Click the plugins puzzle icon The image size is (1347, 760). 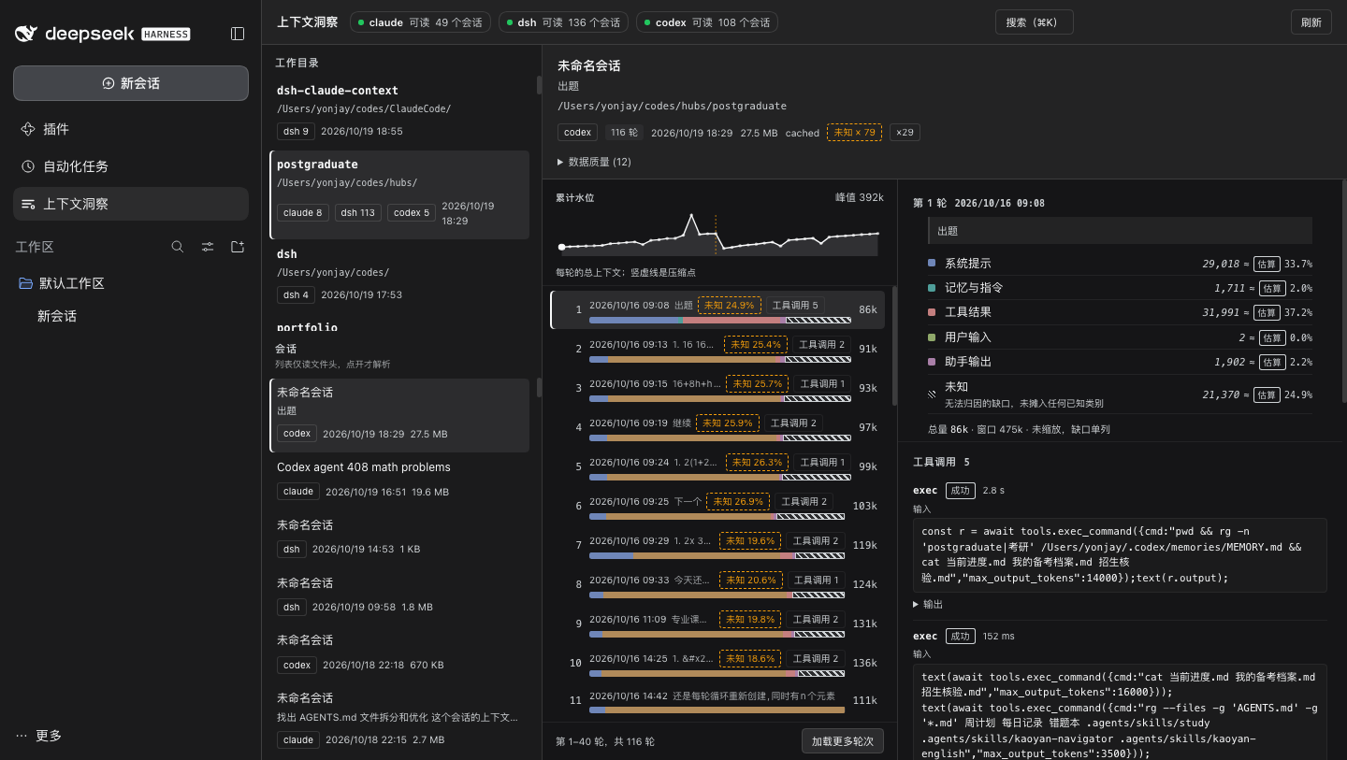click(x=28, y=129)
